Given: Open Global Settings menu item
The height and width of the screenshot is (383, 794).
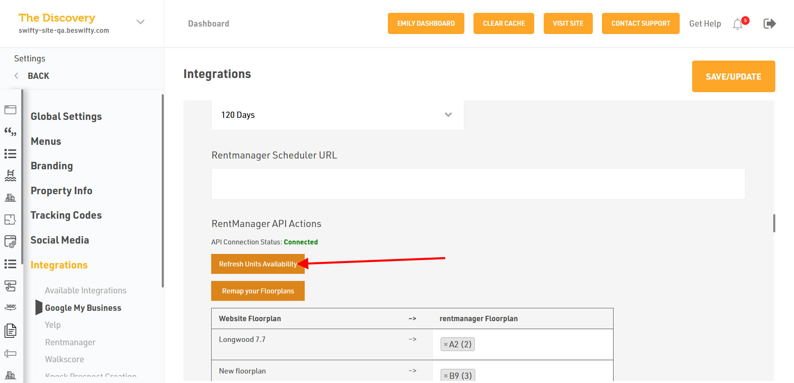Looking at the screenshot, I should point(66,117).
